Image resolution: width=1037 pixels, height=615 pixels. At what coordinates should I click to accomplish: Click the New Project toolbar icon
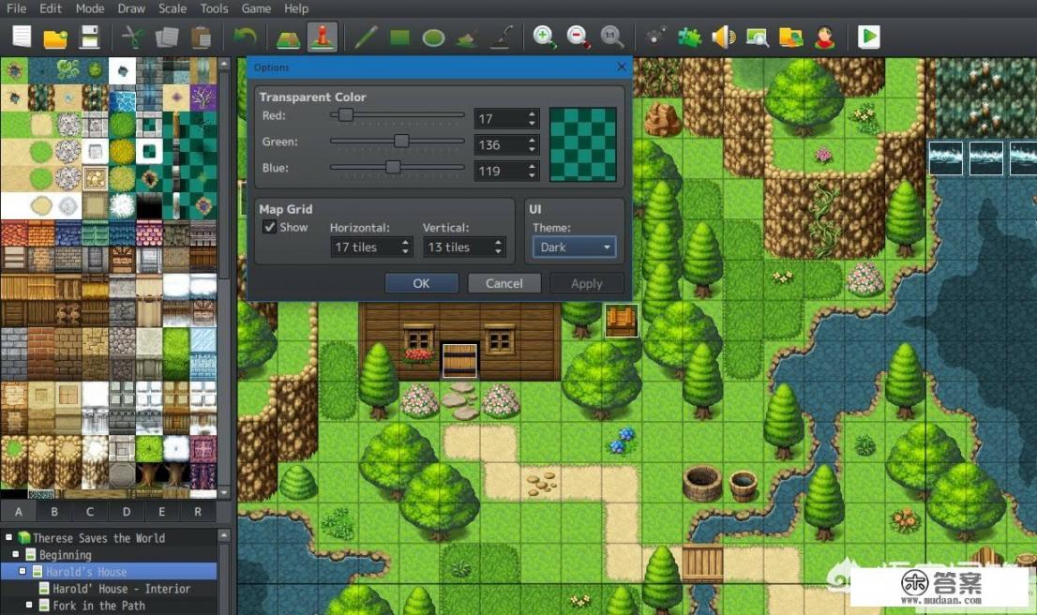click(22, 37)
